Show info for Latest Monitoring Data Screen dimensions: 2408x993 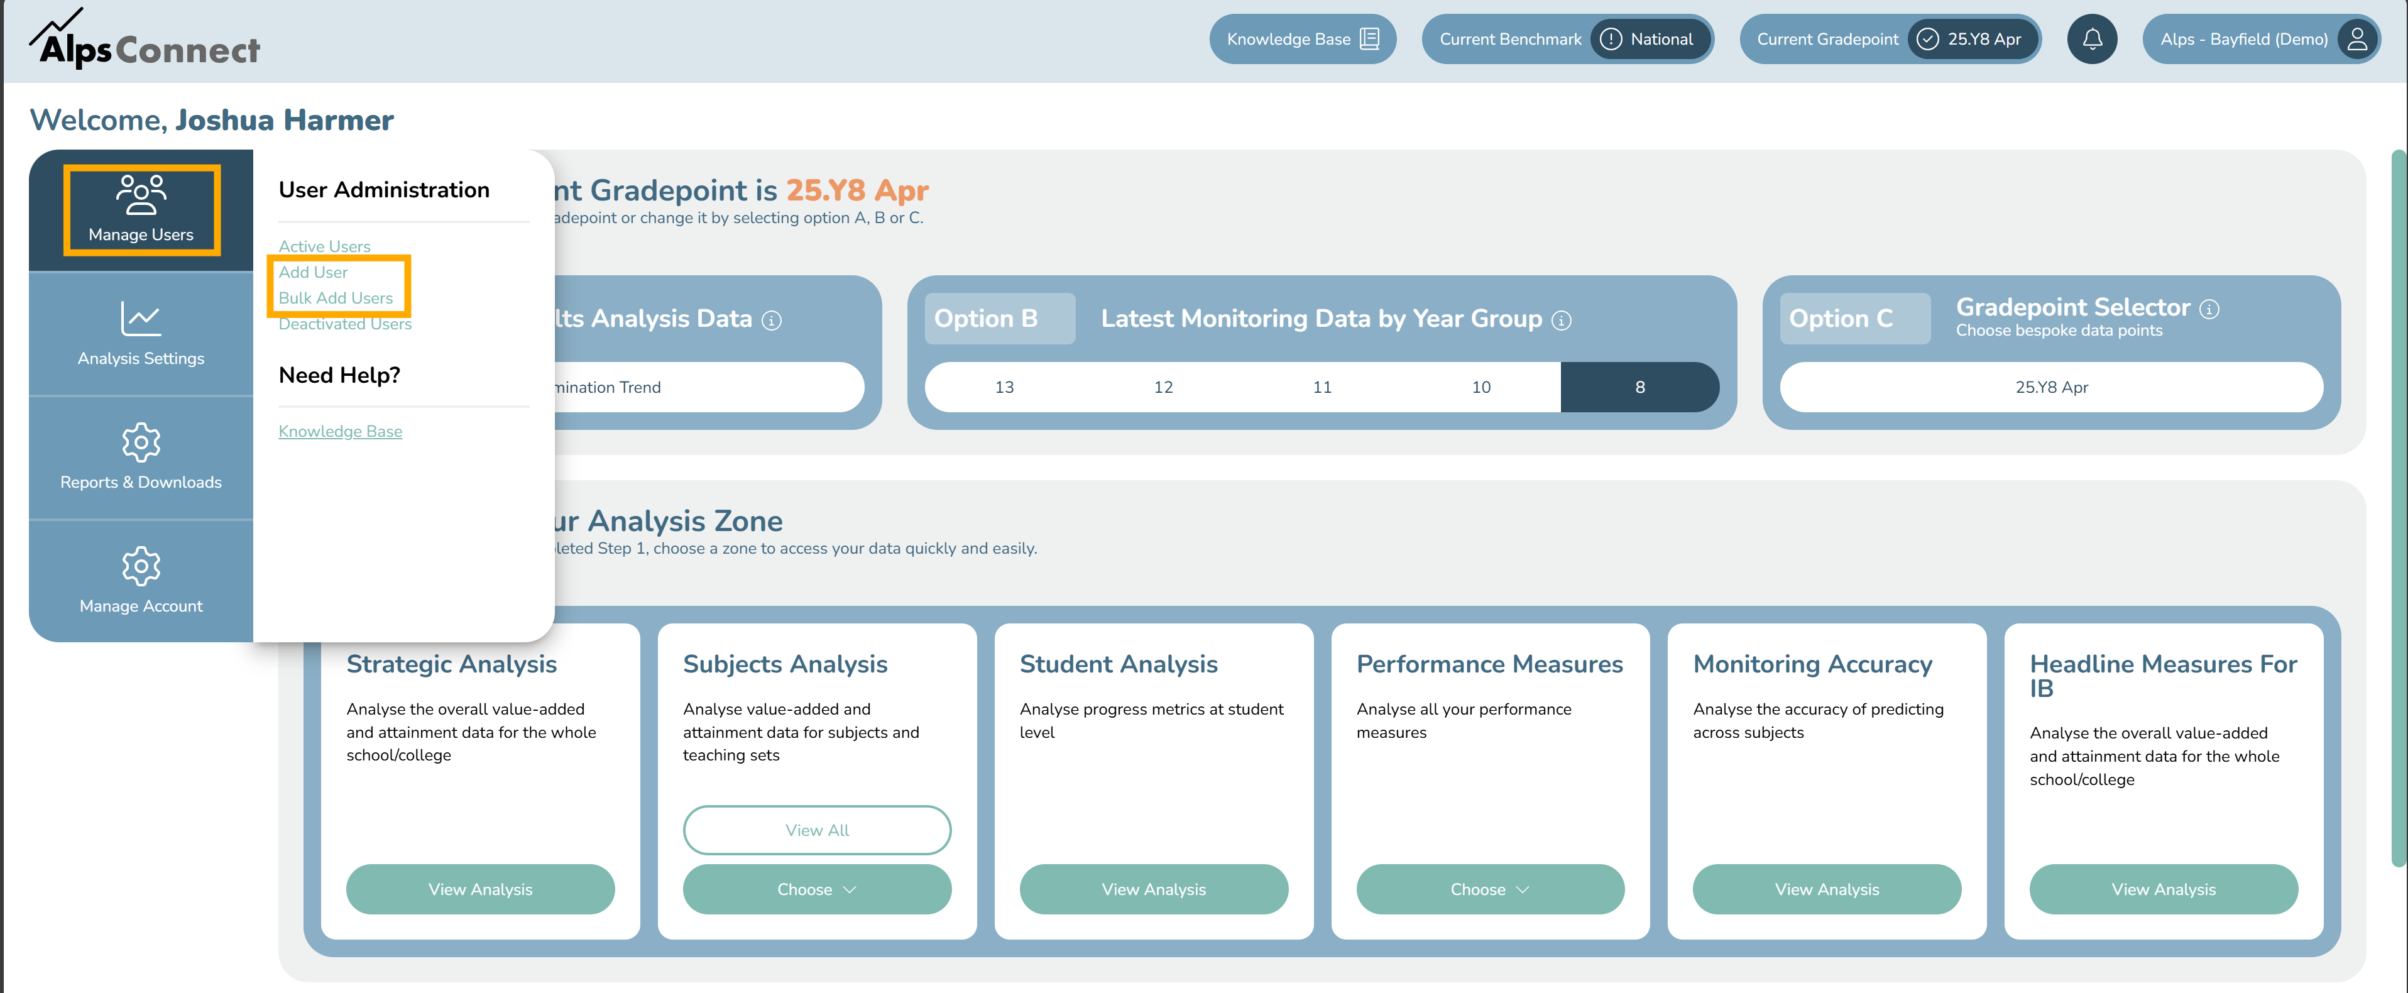[1561, 321]
